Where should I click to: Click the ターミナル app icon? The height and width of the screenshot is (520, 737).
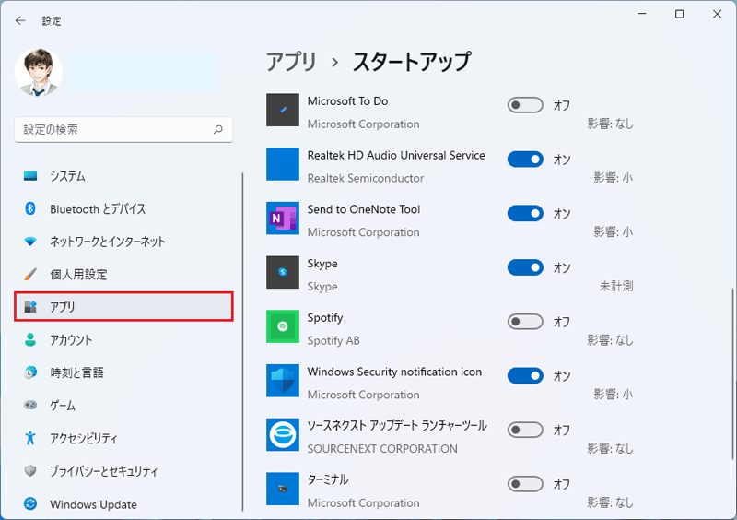tap(283, 489)
